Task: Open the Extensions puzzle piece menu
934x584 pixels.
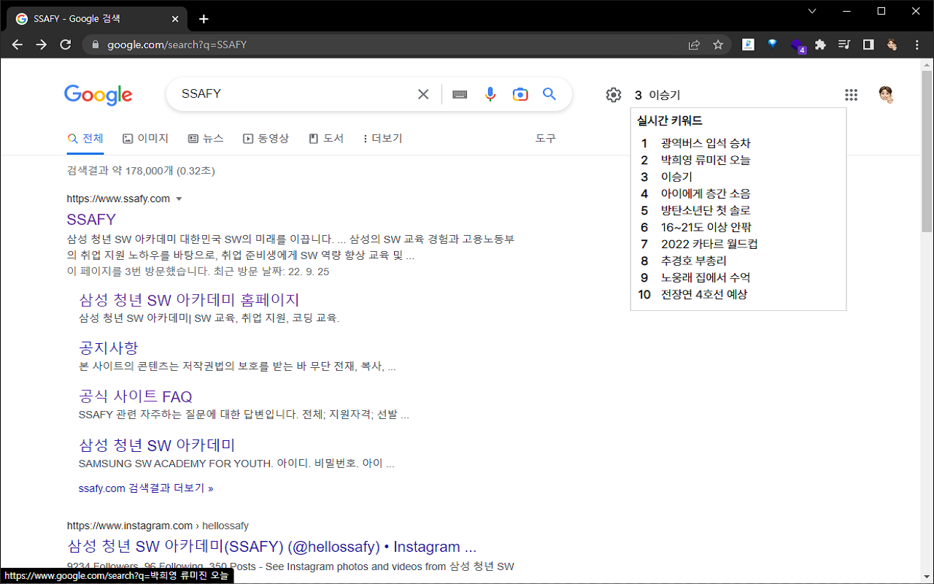Action: pyautogui.click(x=820, y=45)
